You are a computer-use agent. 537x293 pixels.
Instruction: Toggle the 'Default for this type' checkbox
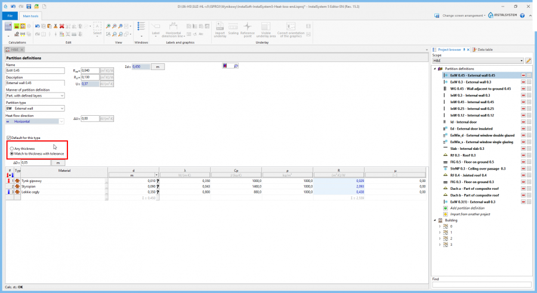(x=8, y=138)
